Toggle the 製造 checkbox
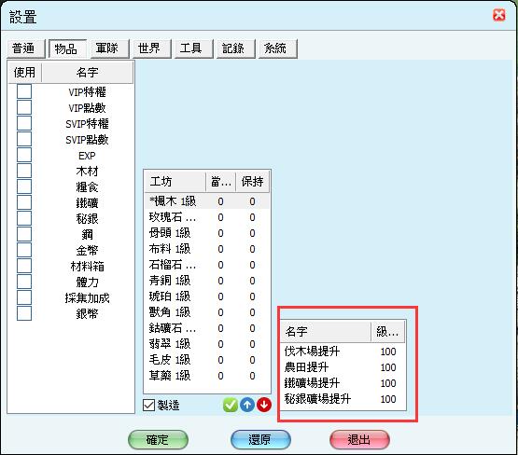The image size is (518, 455). (148, 405)
